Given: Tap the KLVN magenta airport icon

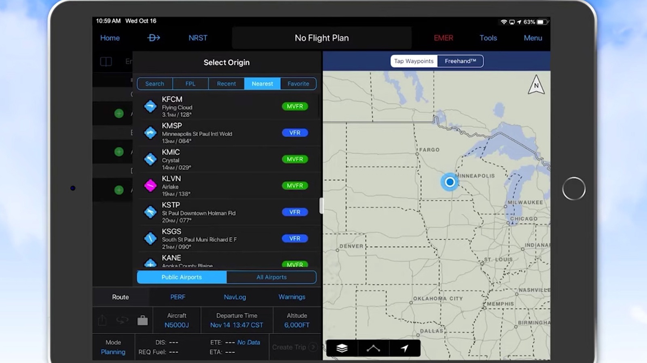Looking at the screenshot, I should pyautogui.click(x=150, y=186).
